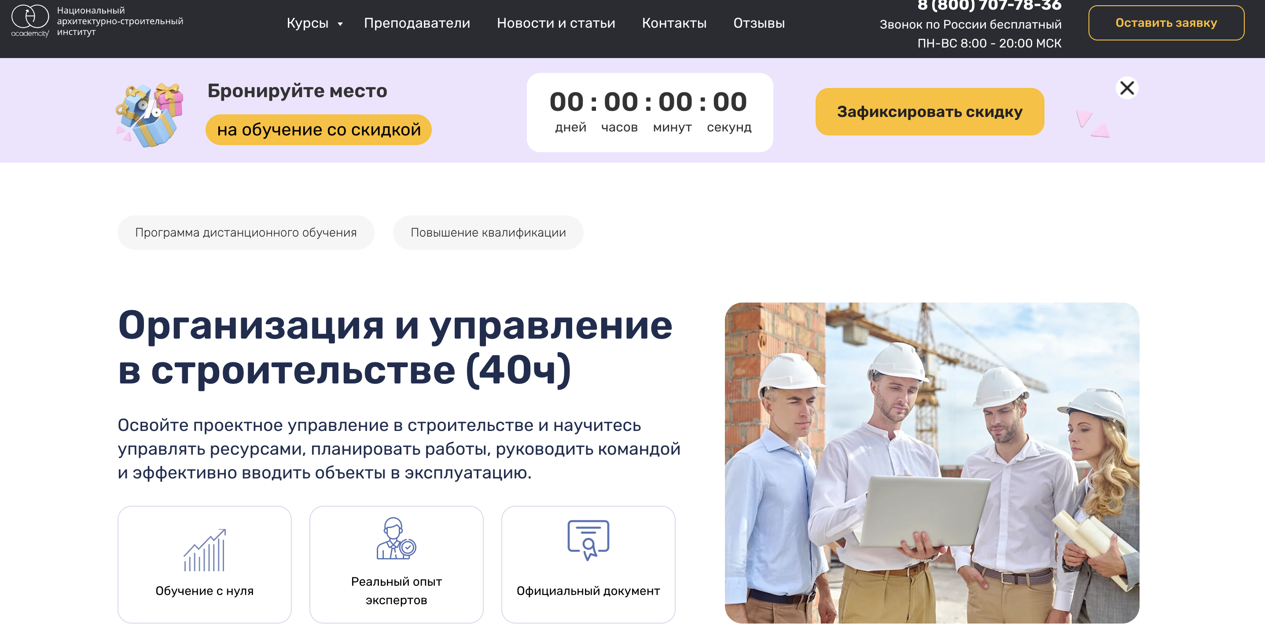Click the countdown timer box
Viewport: 1265px width, 635px height.
649,113
